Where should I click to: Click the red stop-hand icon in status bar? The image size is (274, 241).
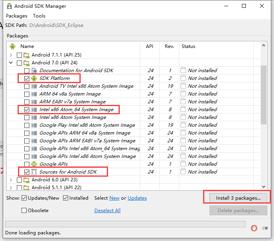pyautogui.click(x=254, y=228)
